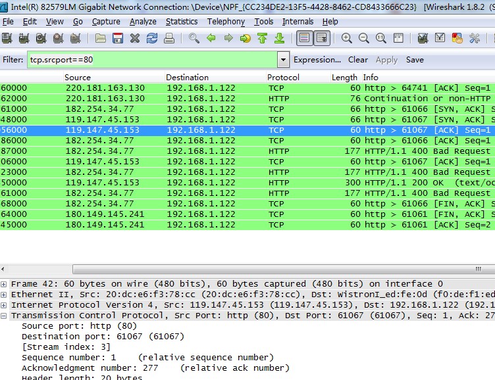Open capture options toolbar icon
This screenshot has width=495, height=380.
(x=24, y=39)
